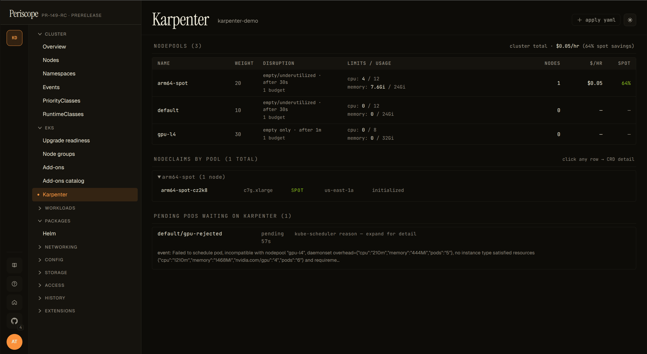
Task: Click the us-east-1a zone value
Action: (339, 190)
